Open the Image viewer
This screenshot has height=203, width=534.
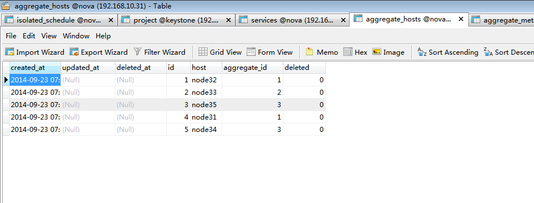coord(388,52)
